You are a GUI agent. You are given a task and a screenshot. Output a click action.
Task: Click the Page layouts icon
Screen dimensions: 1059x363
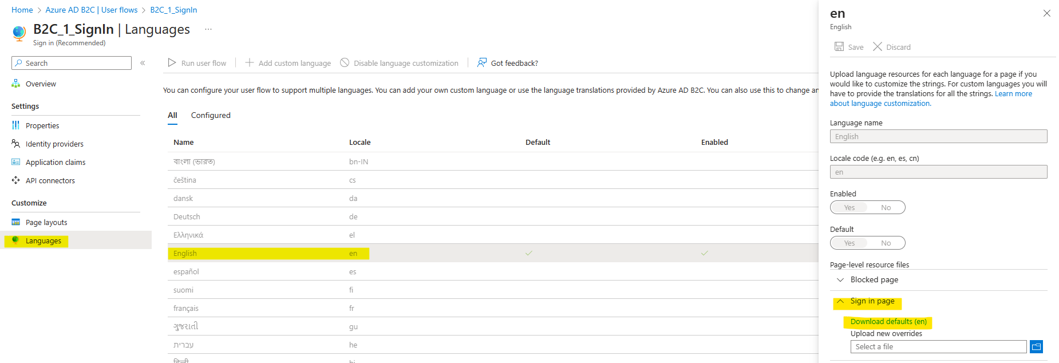point(16,222)
